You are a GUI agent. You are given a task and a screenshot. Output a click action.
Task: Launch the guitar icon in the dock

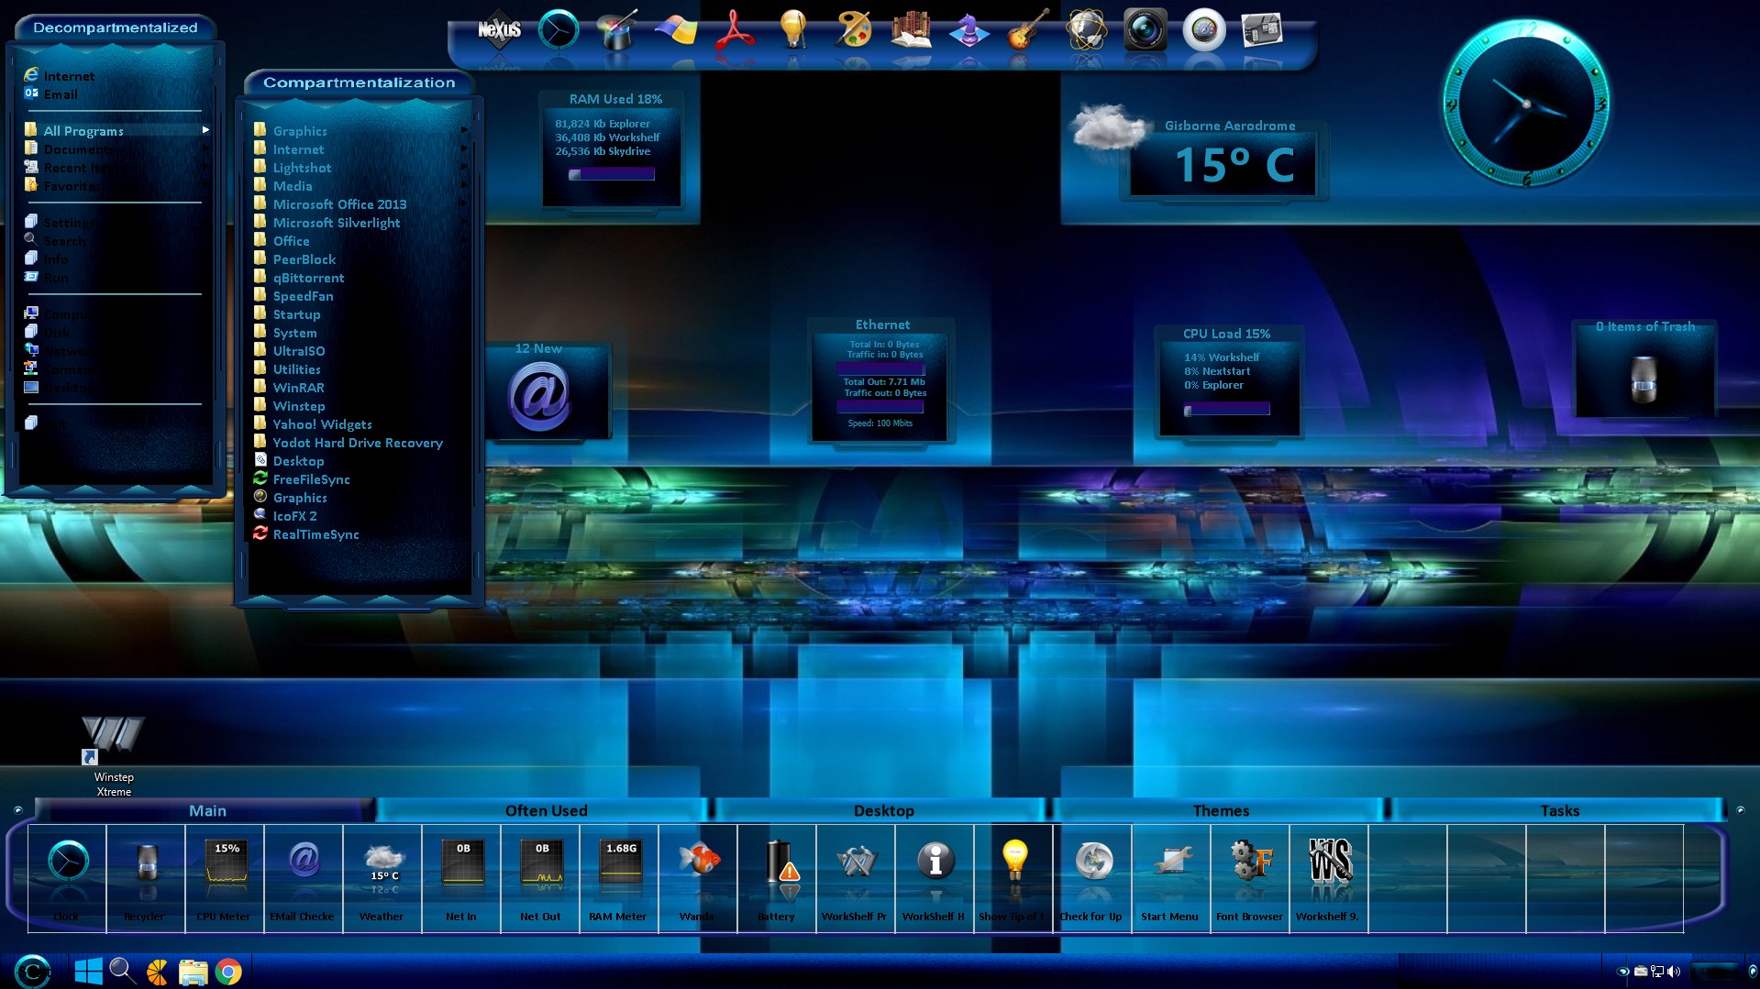[x=1027, y=30]
